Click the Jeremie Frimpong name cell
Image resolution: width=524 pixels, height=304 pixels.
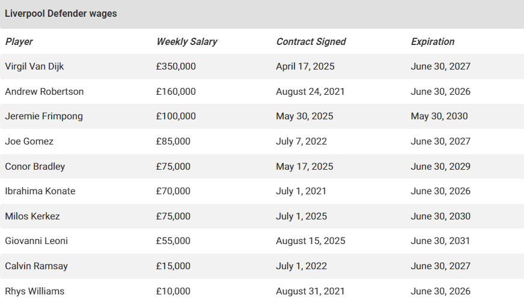coord(44,116)
